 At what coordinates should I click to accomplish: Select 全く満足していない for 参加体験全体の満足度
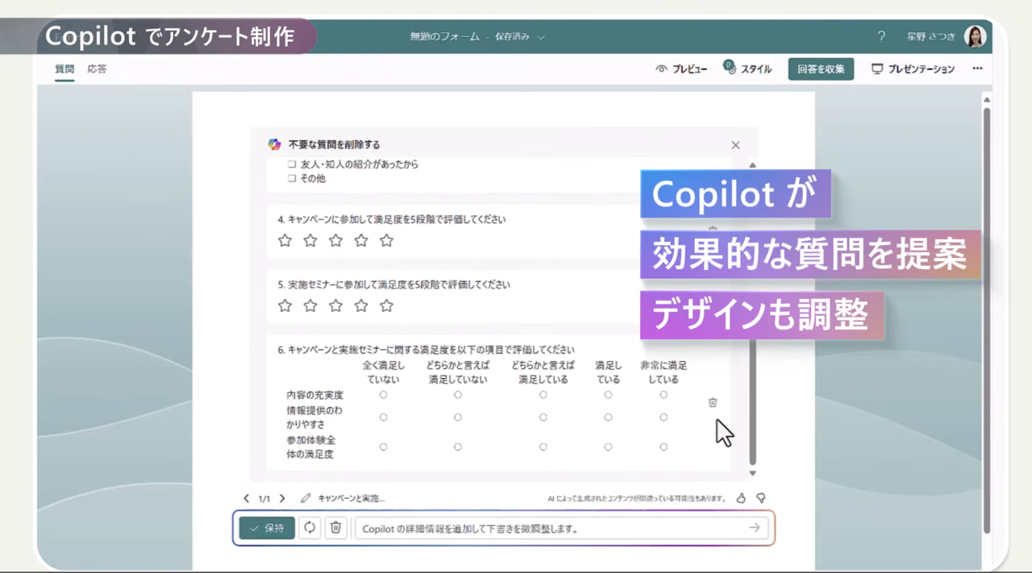(x=383, y=446)
